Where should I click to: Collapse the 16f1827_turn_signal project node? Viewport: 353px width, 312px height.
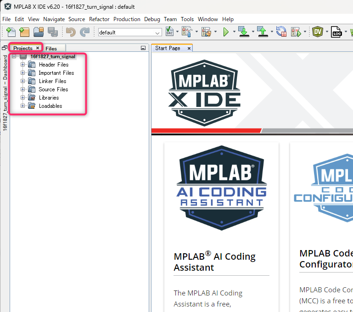point(14,56)
